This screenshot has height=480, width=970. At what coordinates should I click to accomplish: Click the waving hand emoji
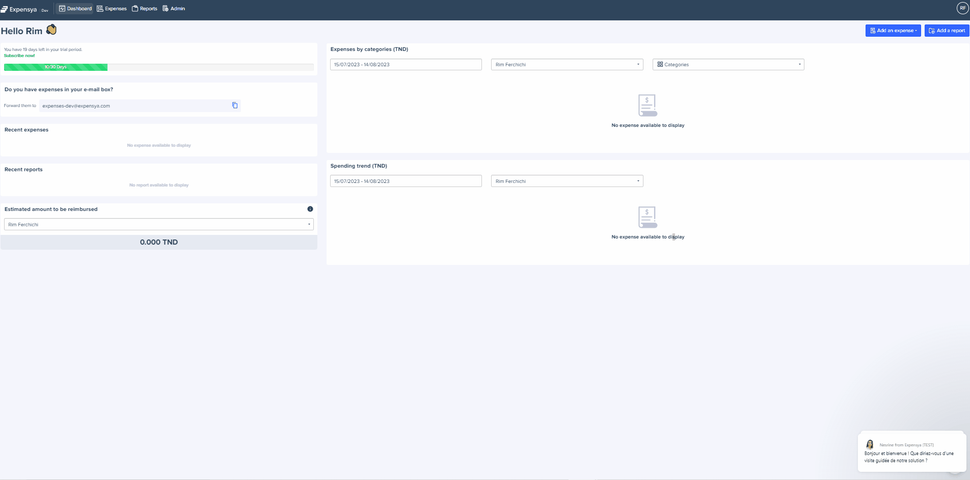coord(51,30)
